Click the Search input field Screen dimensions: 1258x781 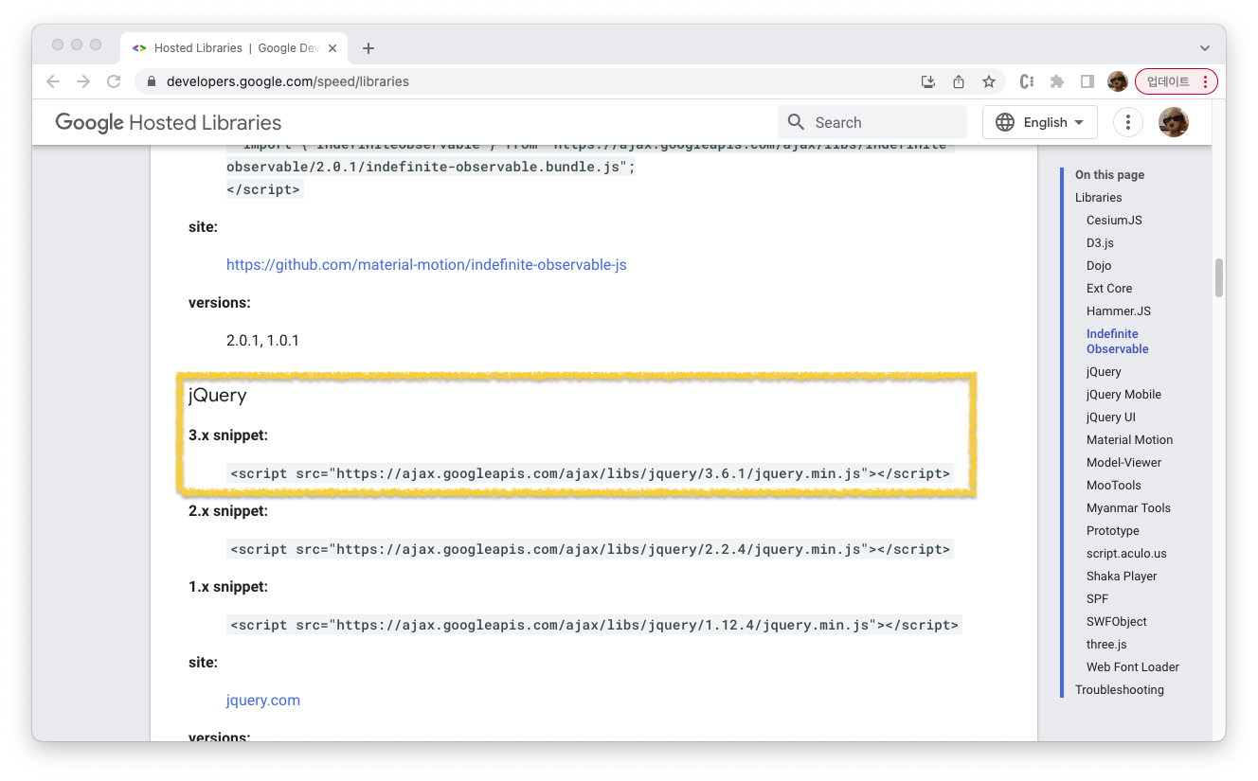tap(872, 122)
